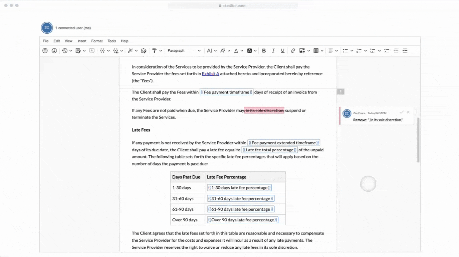Open the Tools menu

tap(112, 41)
